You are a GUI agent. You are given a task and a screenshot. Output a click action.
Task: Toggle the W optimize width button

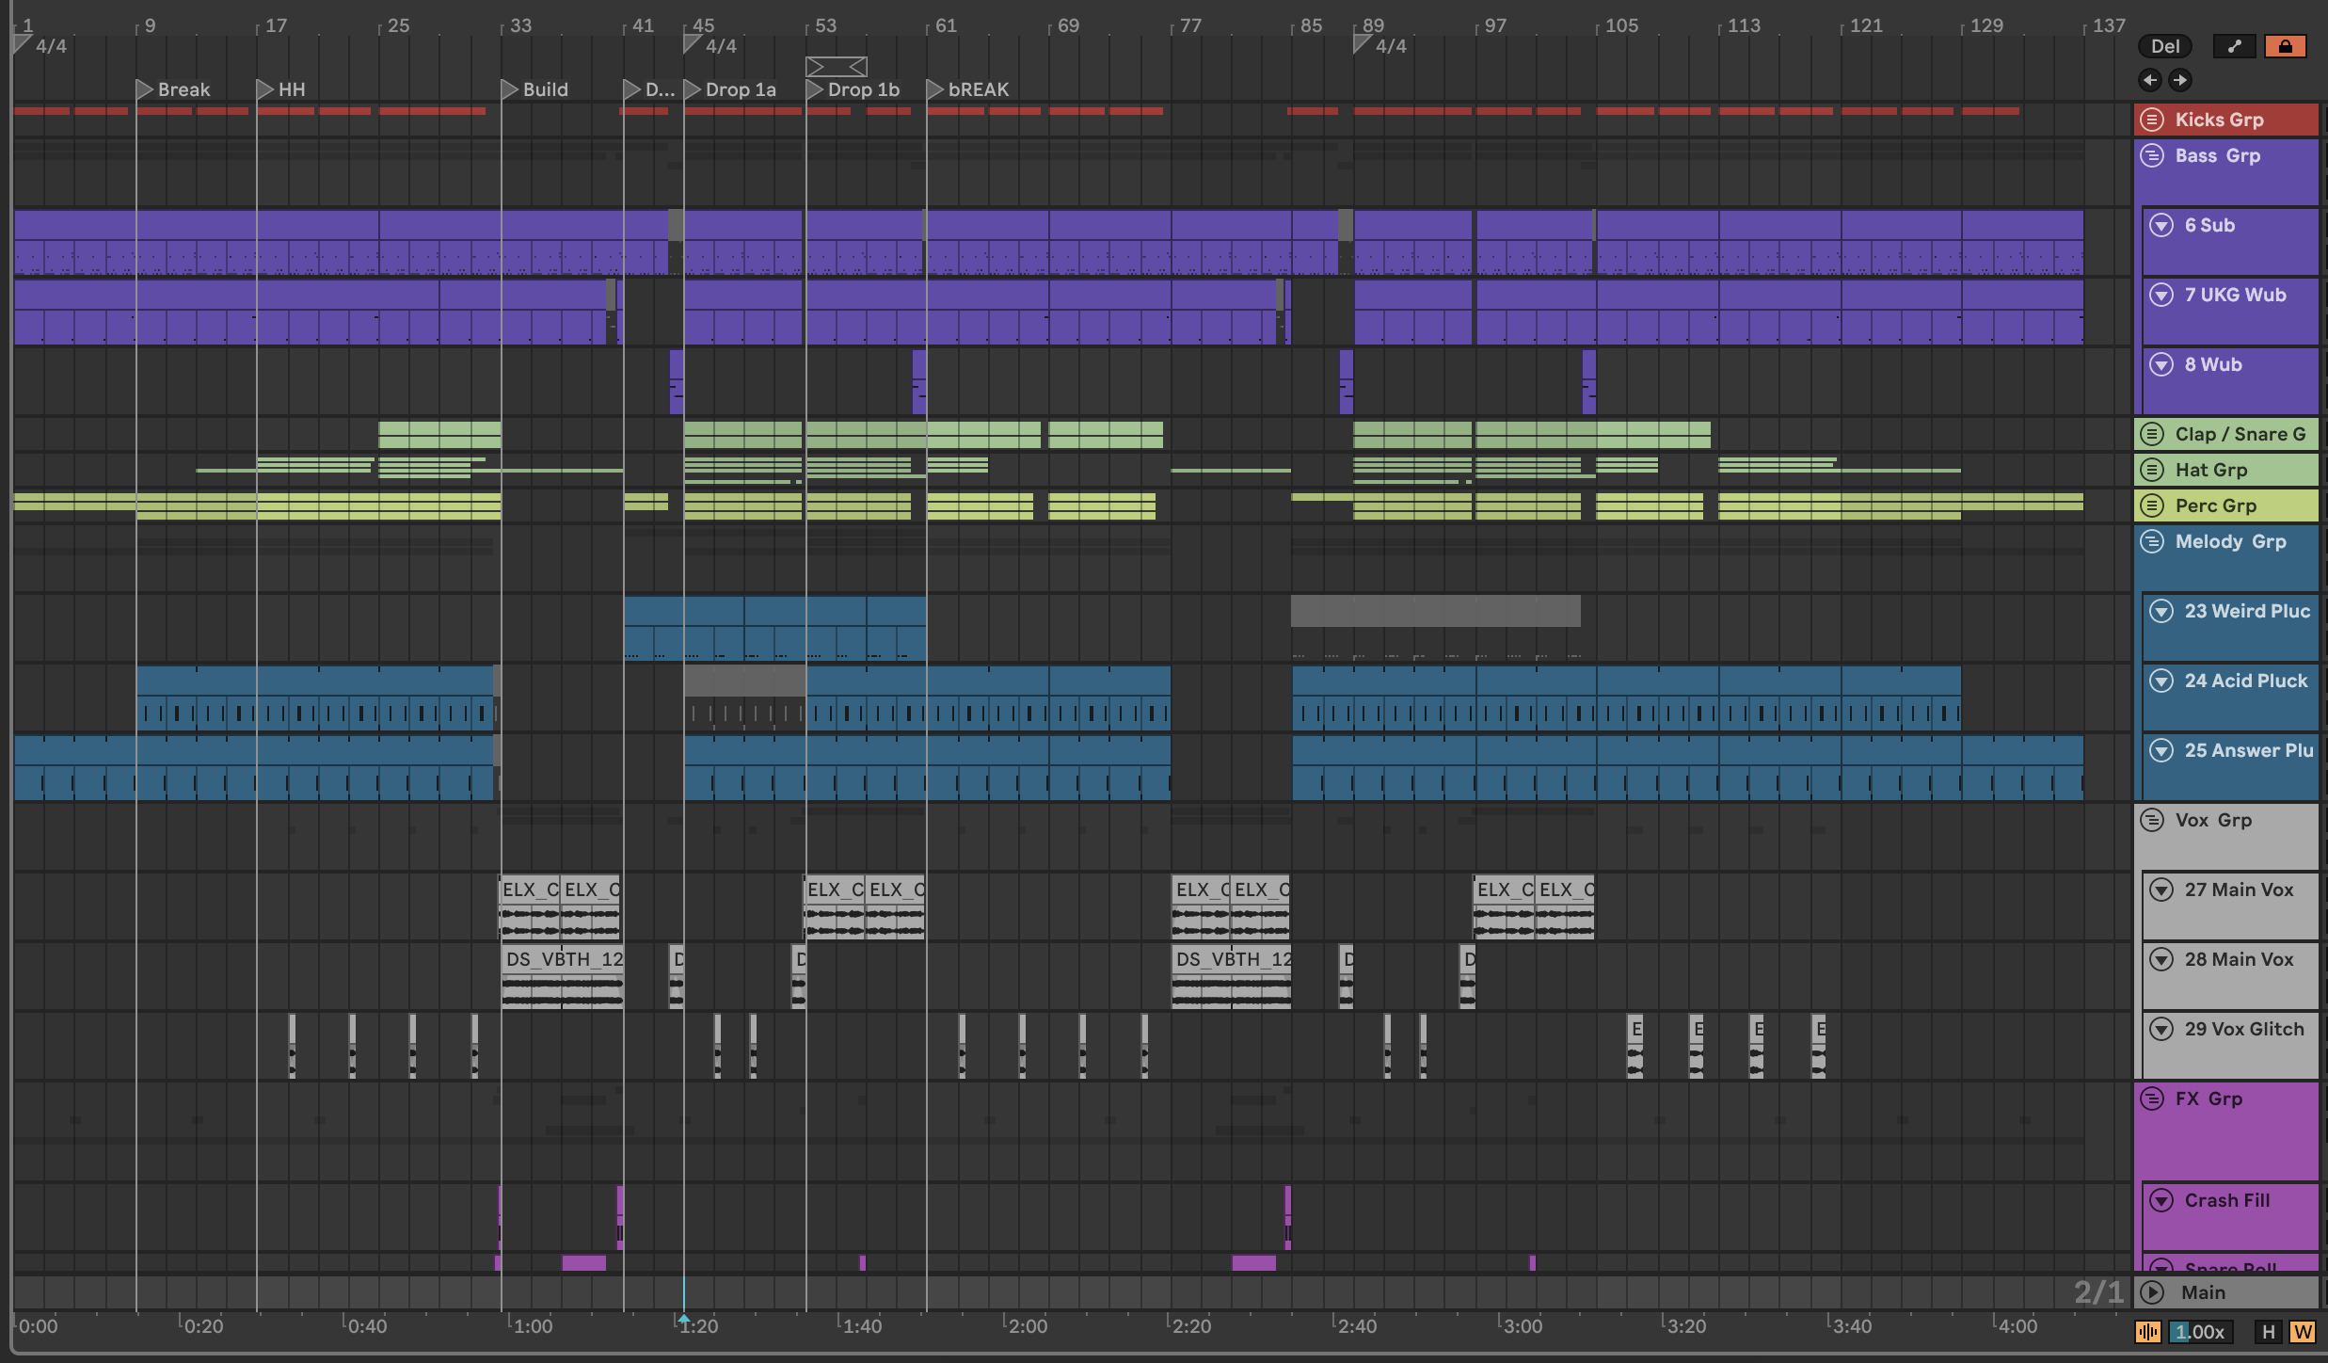click(x=2302, y=1331)
